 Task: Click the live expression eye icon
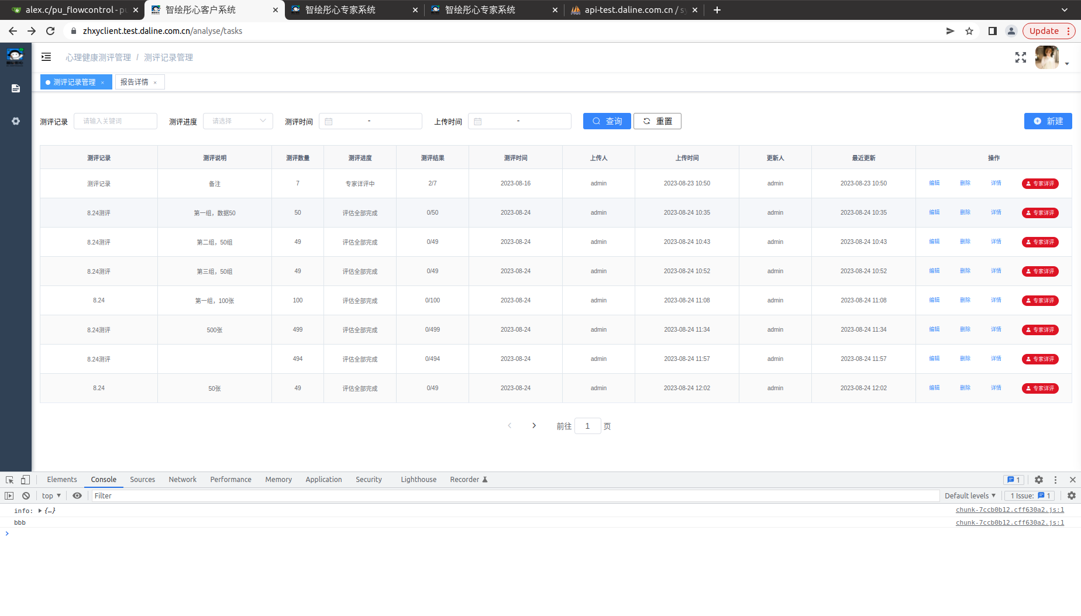pyautogui.click(x=77, y=495)
